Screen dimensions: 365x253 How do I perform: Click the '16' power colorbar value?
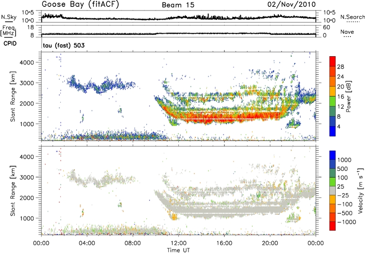click(340, 97)
